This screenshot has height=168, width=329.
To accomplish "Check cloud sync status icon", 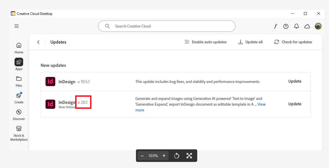I will (307, 26).
